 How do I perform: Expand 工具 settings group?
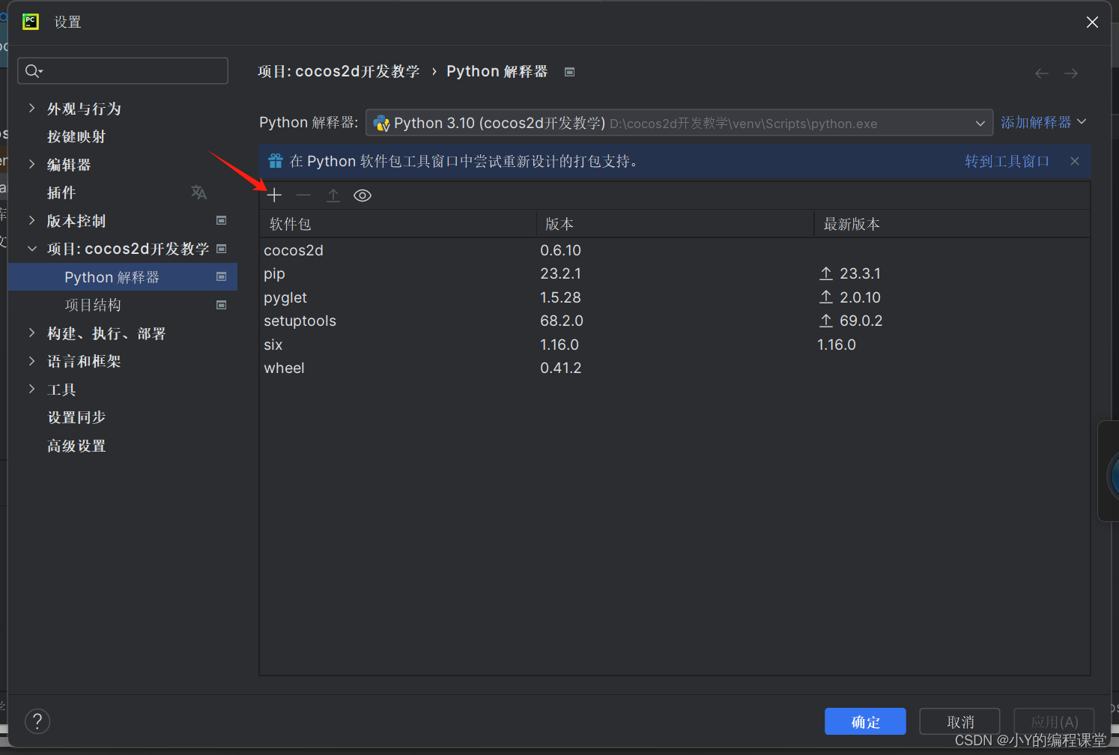tap(31, 389)
